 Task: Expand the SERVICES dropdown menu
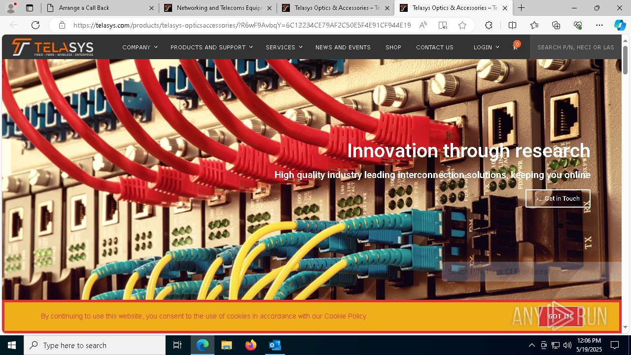[x=283, y=47]
